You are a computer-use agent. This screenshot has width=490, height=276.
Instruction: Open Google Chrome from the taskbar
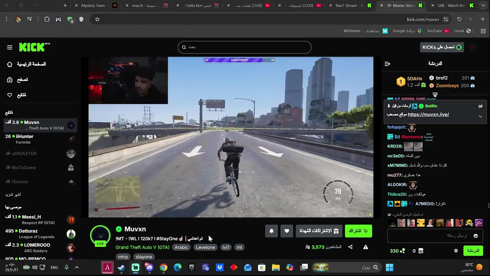click(163, 268)
